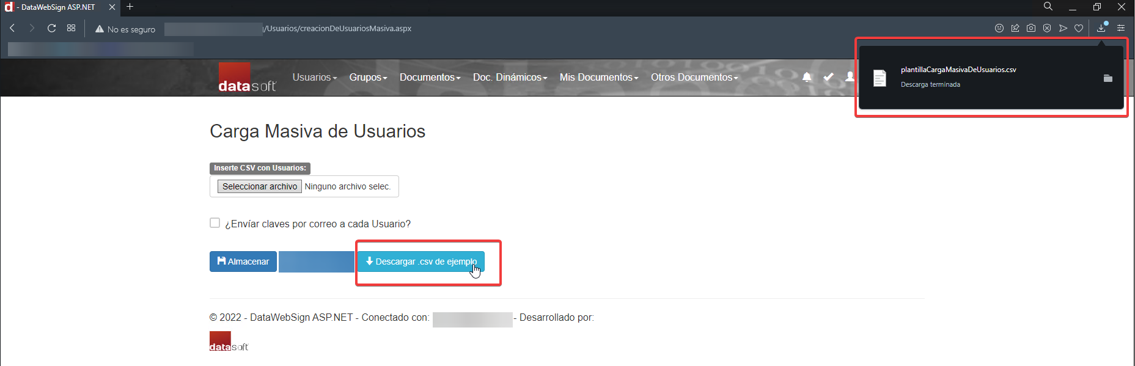The image size is (1135, 366).
Task: Open the browser easy setup sliders icon
Action: pyautogui.click(x=1121, y=28)
